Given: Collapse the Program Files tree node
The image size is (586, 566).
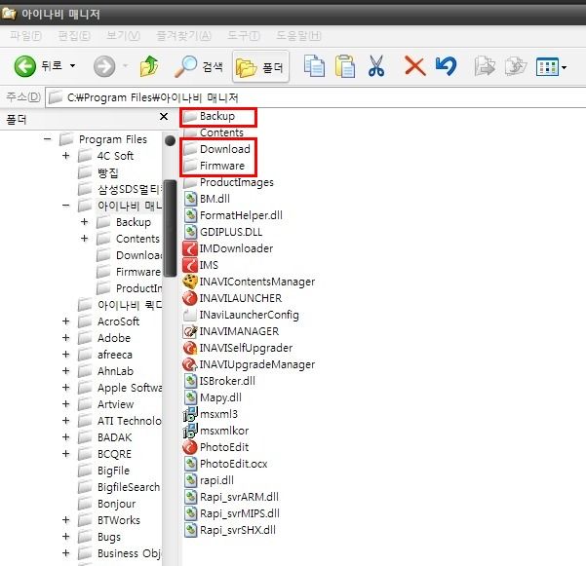Looking at the screenshot, I should (48, 139).
